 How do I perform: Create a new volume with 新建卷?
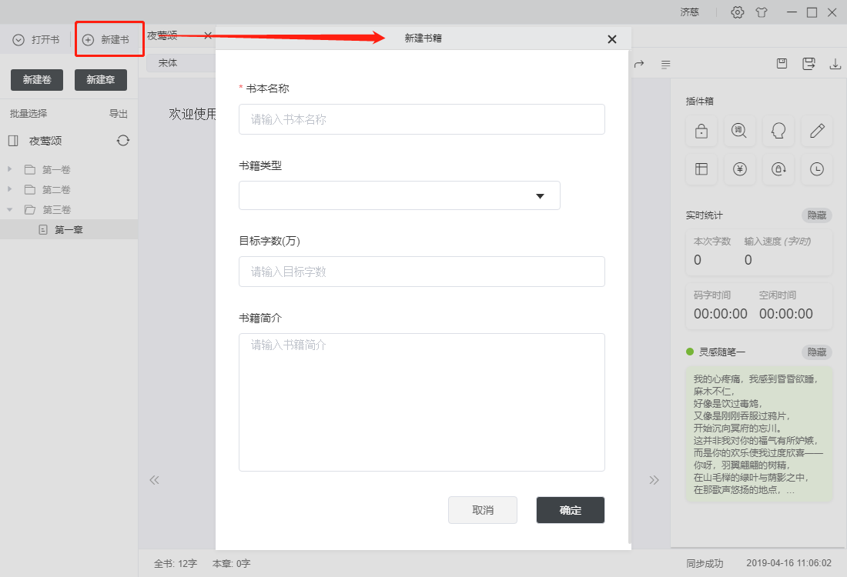tap(37, 80)
